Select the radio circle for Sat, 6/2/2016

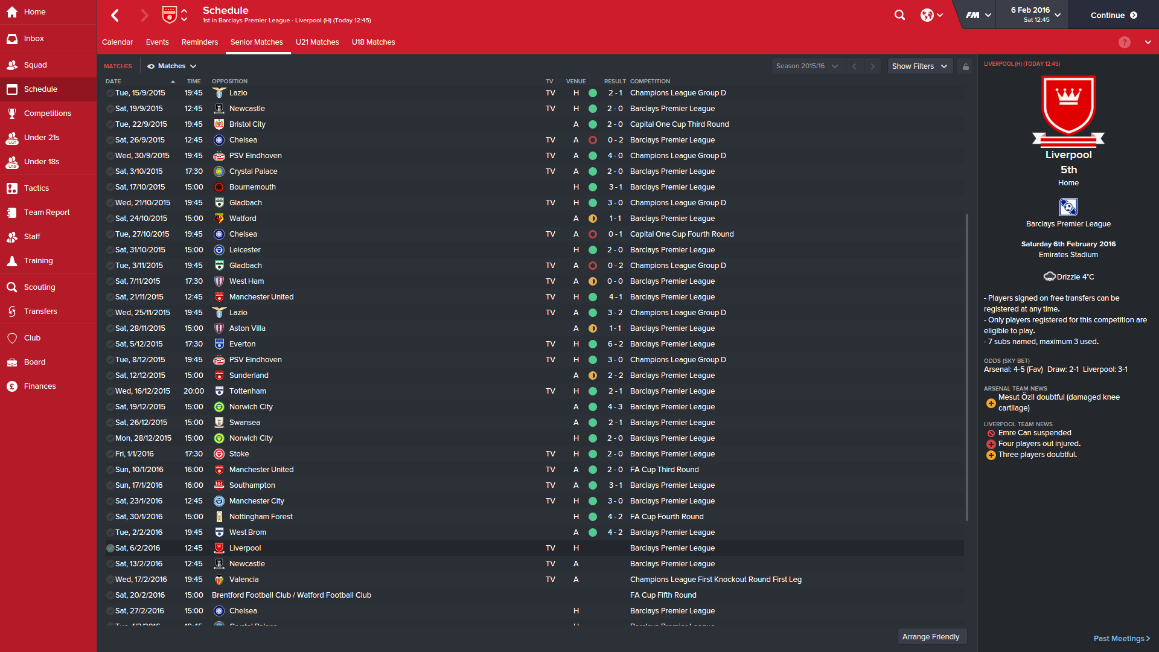click(x=110, y=548)
